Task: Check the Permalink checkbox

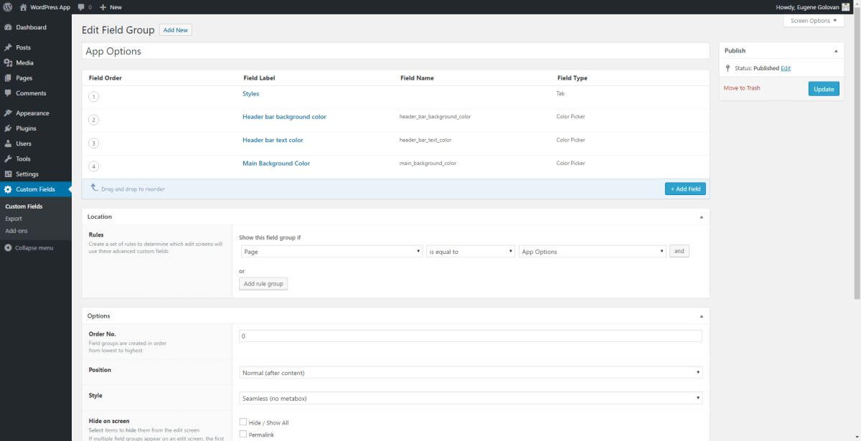Action: tap(243, 434)
